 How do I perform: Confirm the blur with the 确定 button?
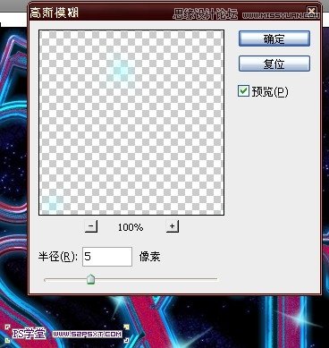[274, 38]
